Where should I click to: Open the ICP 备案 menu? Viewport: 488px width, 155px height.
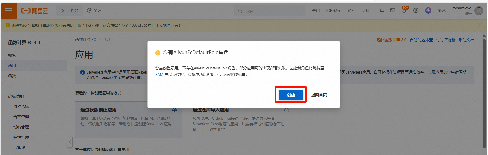point(334,11)
